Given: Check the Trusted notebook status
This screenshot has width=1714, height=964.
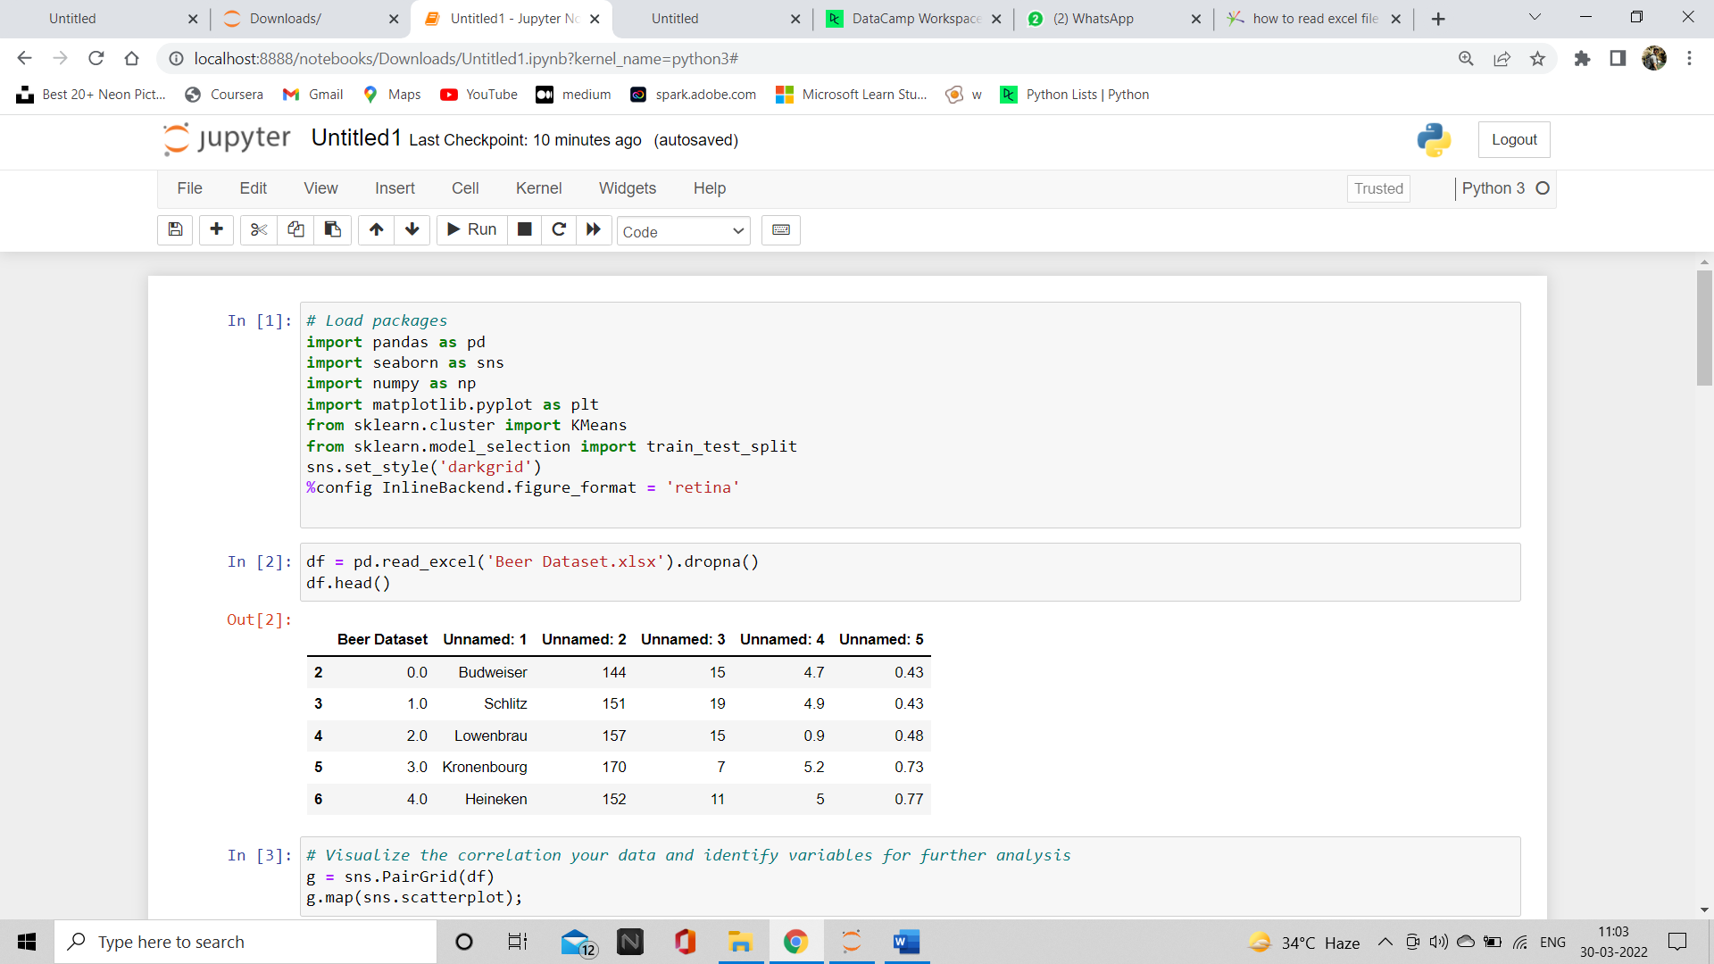Looking at the screenshot, I should click(1377, 188).
